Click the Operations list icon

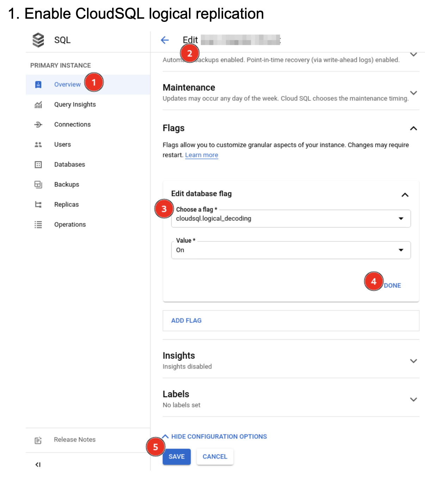click(x=38, y=224)
